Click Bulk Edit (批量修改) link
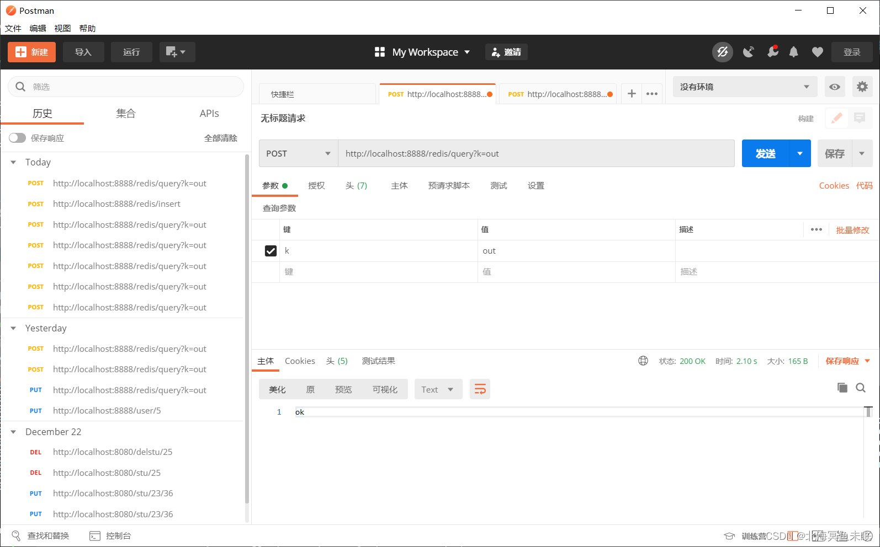This screenshot has height=547, width=880. [x=852, y=230]
